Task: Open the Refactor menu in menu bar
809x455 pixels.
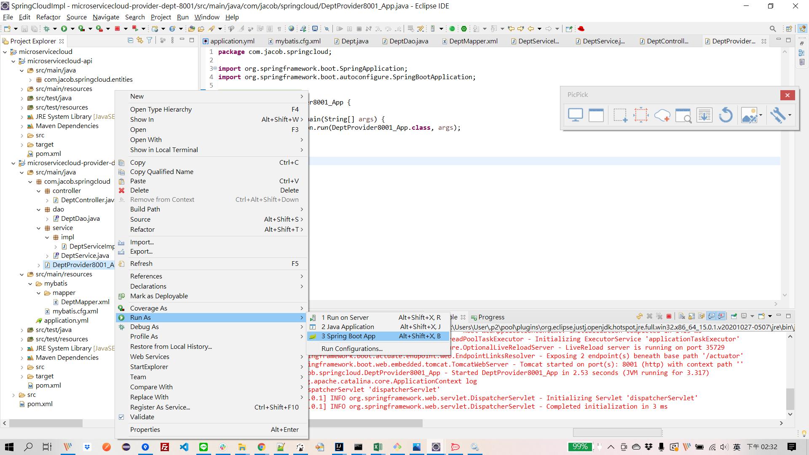Action: 48,17
